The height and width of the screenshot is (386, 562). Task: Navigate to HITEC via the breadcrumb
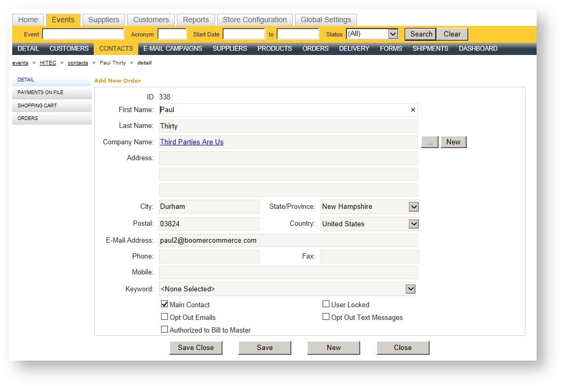tap(48, 62)
